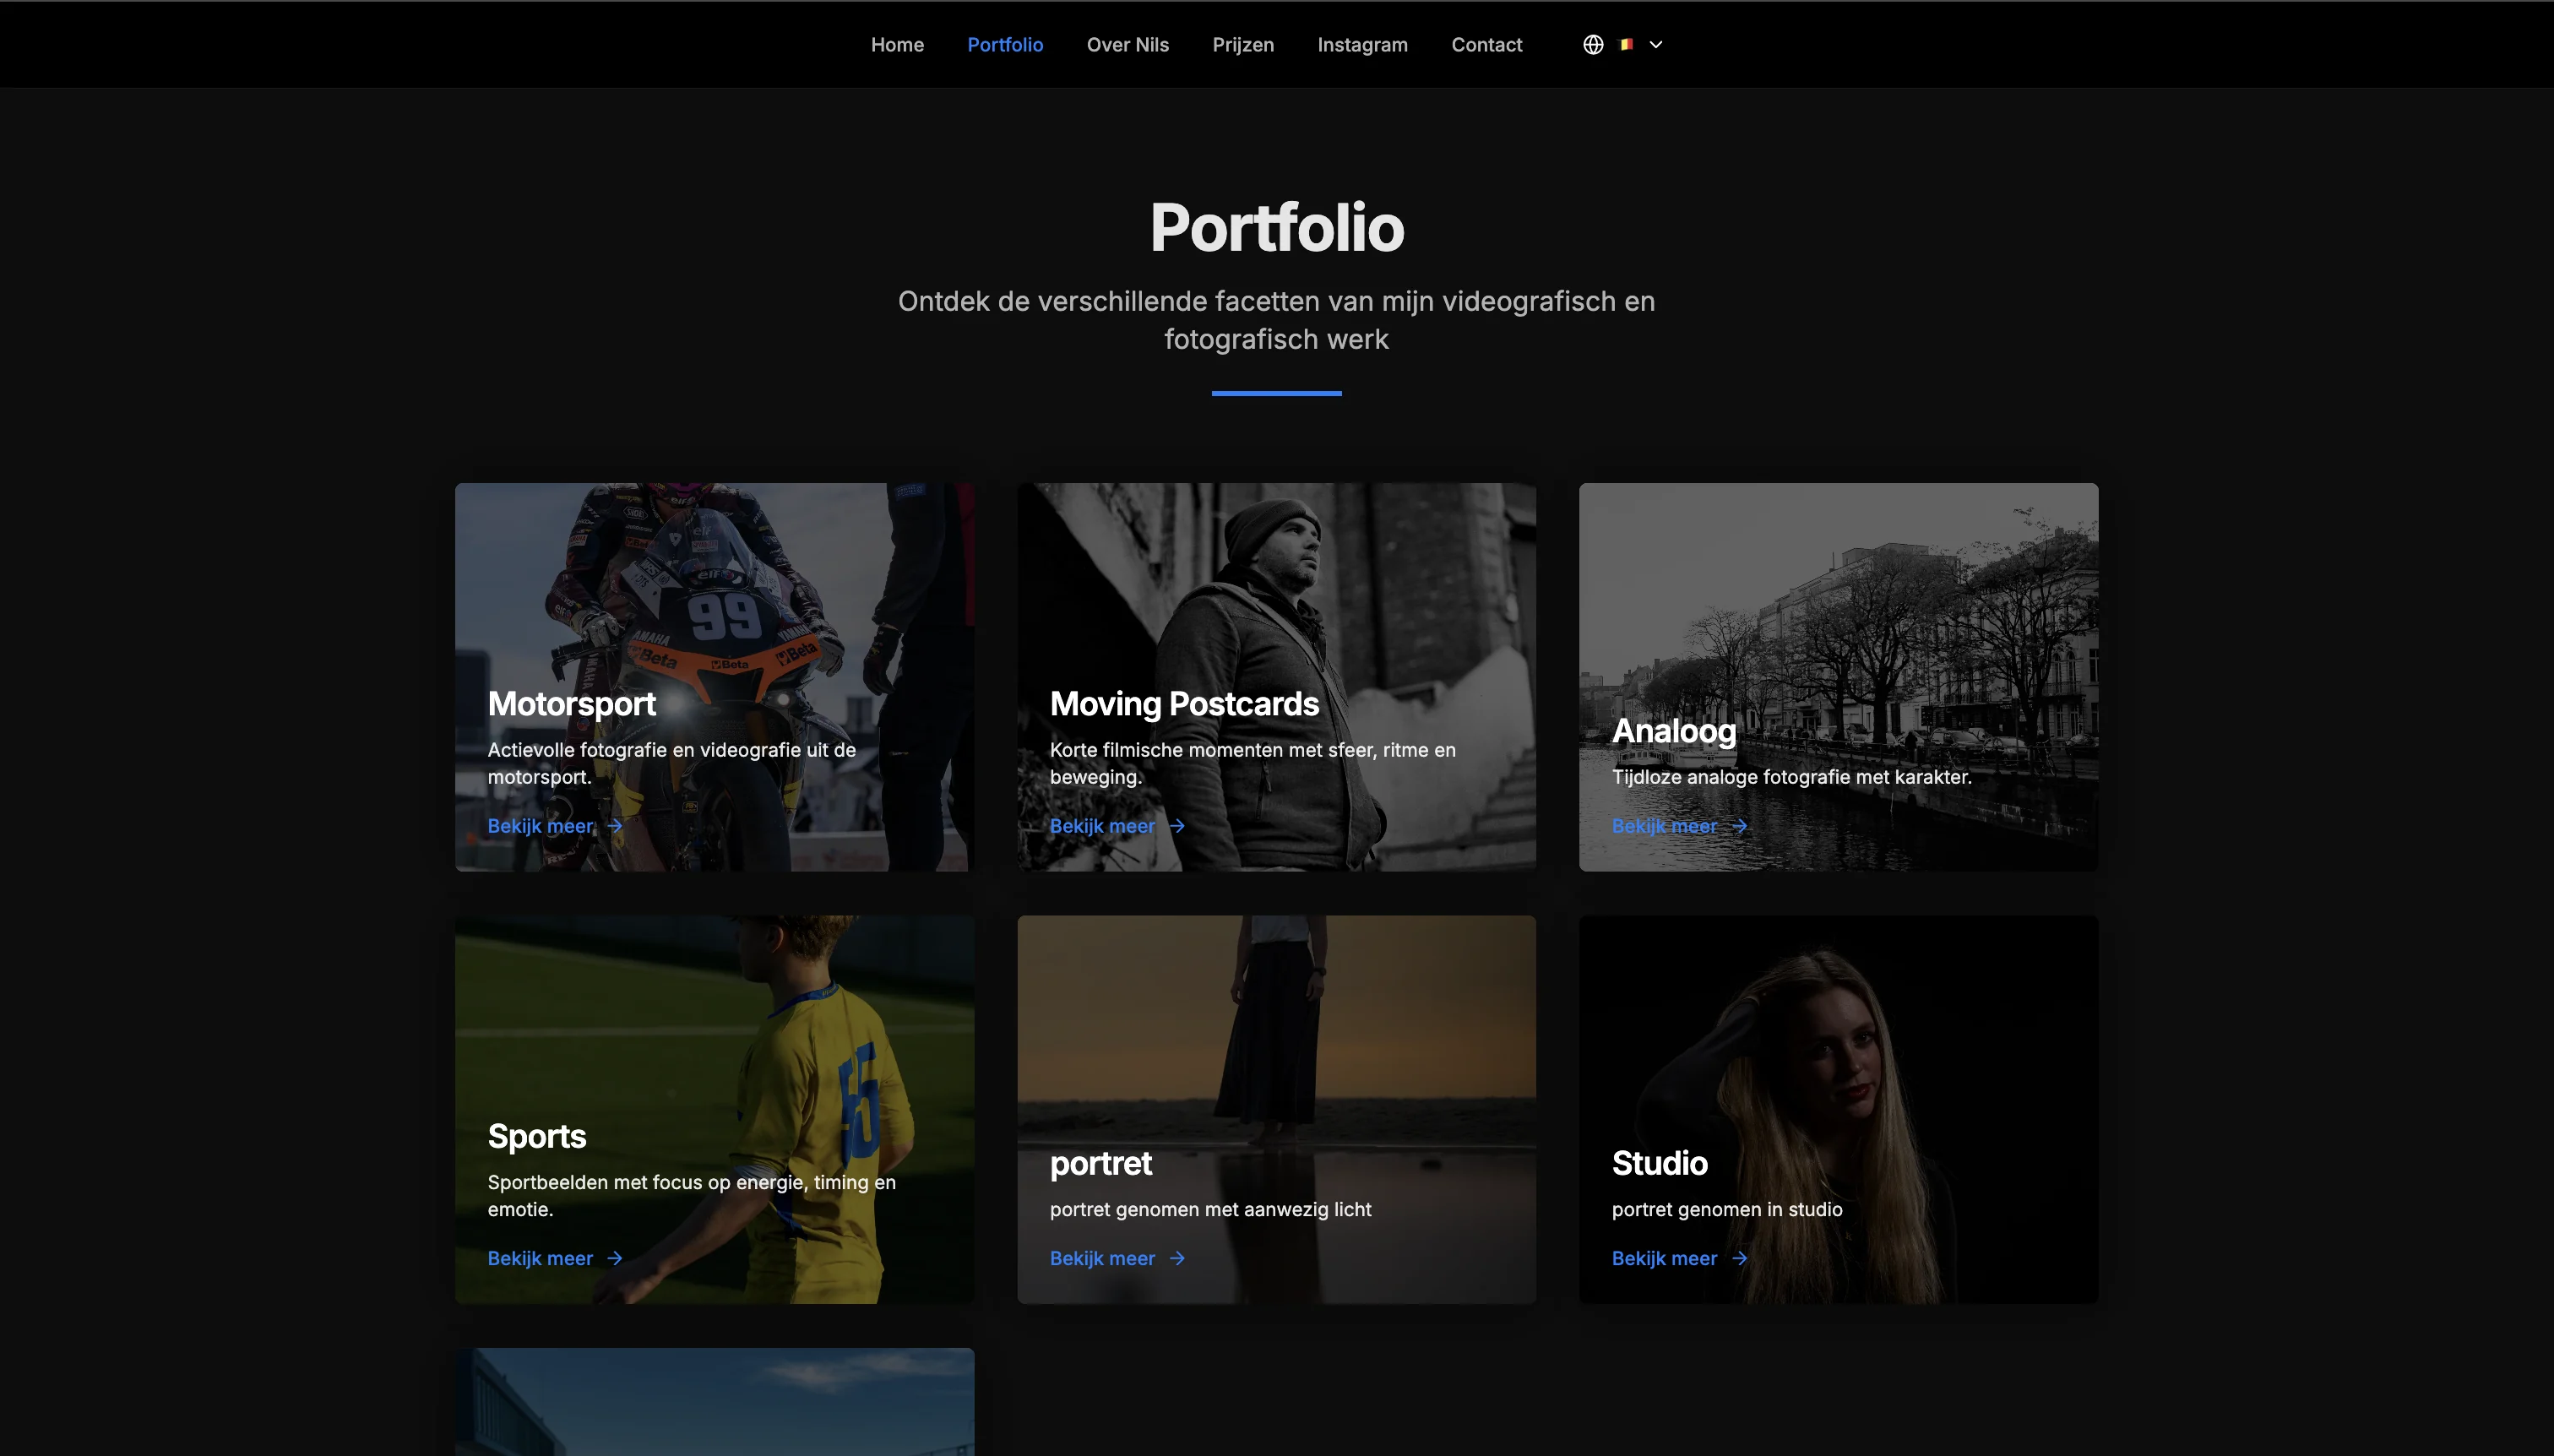This screenshot has height=1456, width=2554.
Task: Click the Sportbeelden description text
Action: [691, 1196]
